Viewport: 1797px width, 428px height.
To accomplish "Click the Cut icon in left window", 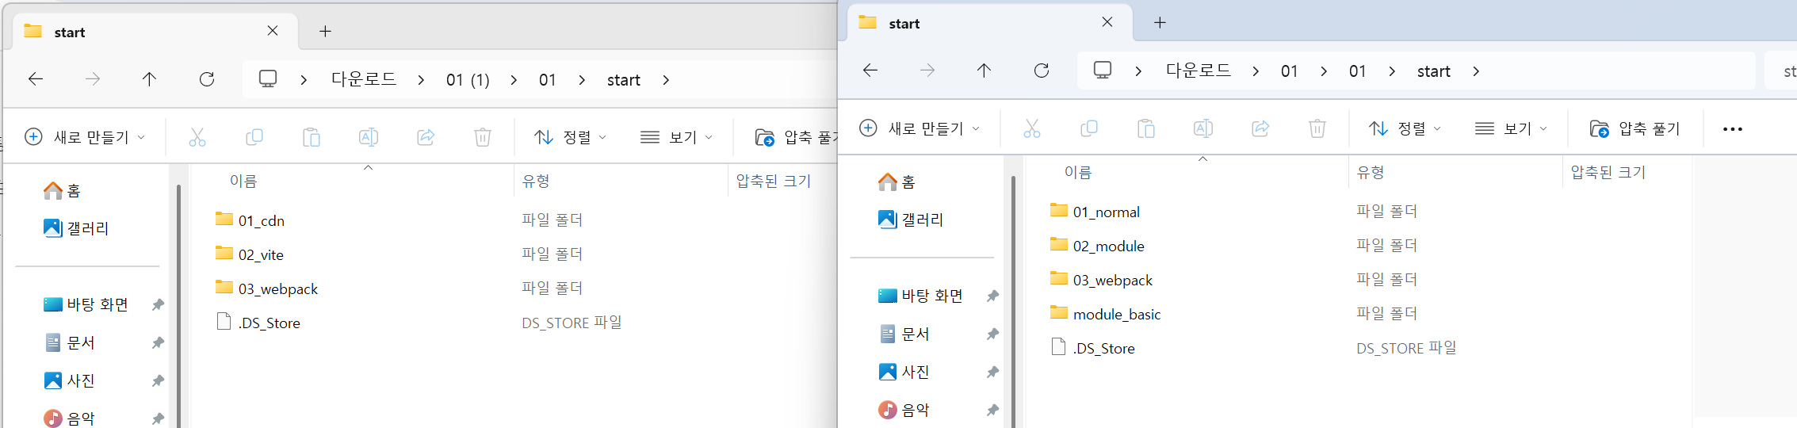I will point(197,137).
